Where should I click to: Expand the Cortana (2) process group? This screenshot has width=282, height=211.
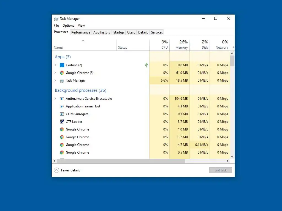point(55,65)
